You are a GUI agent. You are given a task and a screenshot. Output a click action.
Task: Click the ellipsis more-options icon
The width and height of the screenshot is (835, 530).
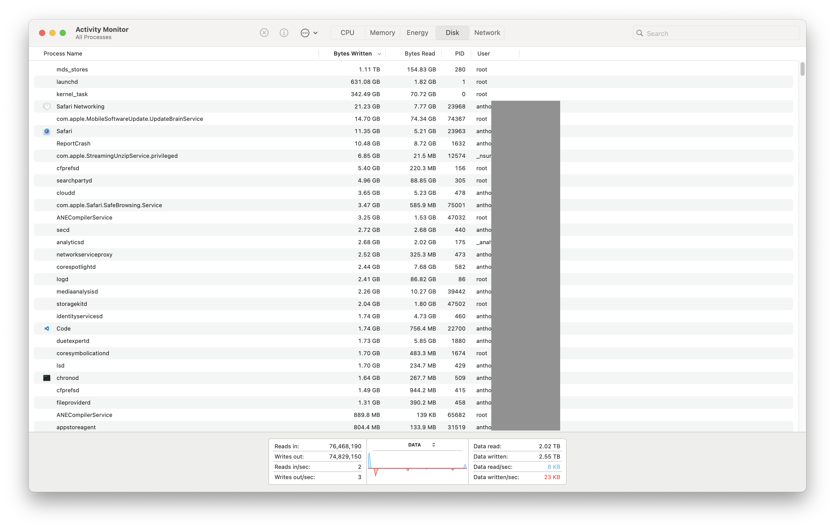(x=305, y=33)
